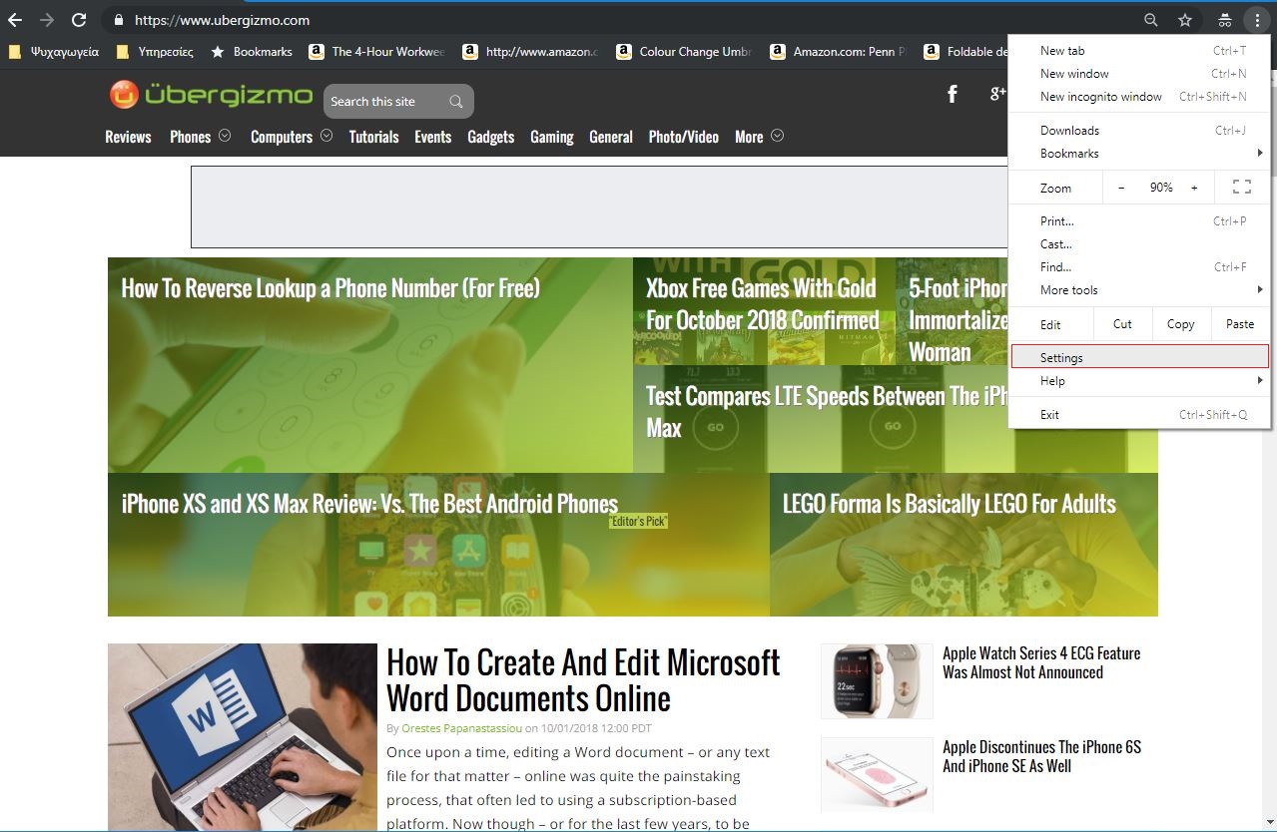Click Copy in the Edit row

[1181, 324]
